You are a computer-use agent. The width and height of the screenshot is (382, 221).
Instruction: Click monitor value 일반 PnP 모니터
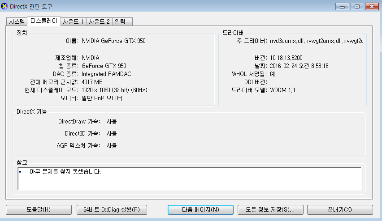102,98
